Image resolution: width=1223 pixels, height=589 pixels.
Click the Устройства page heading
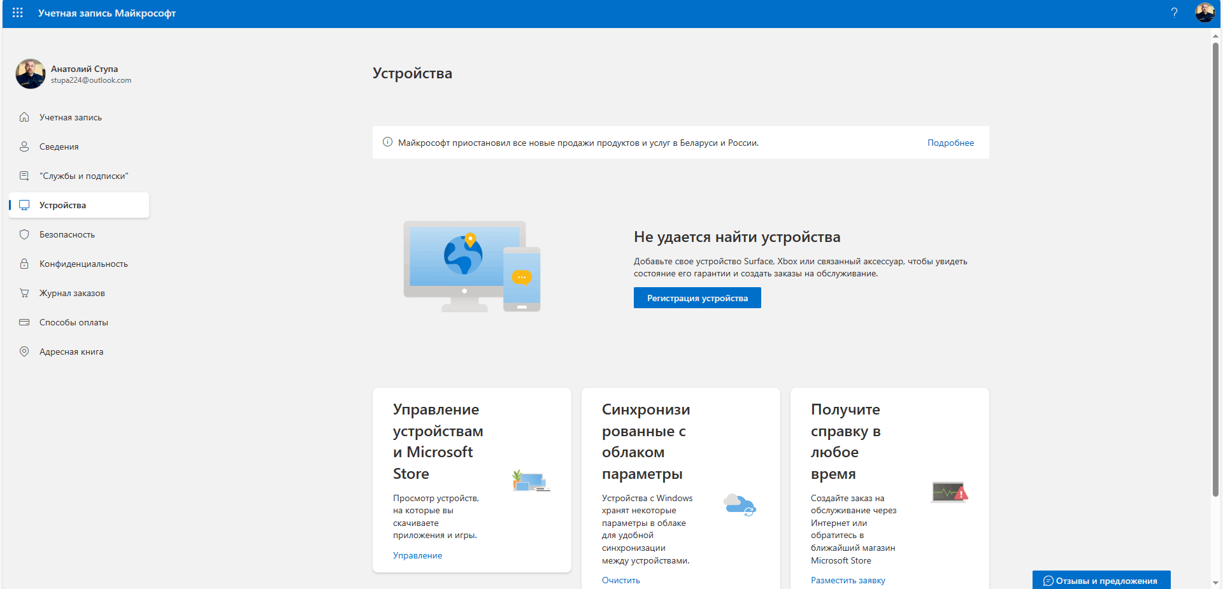[412, 73]
